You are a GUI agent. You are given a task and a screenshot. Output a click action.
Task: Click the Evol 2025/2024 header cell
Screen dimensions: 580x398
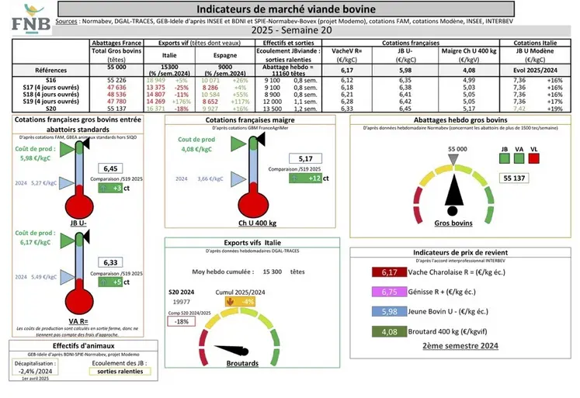(535, 71)
